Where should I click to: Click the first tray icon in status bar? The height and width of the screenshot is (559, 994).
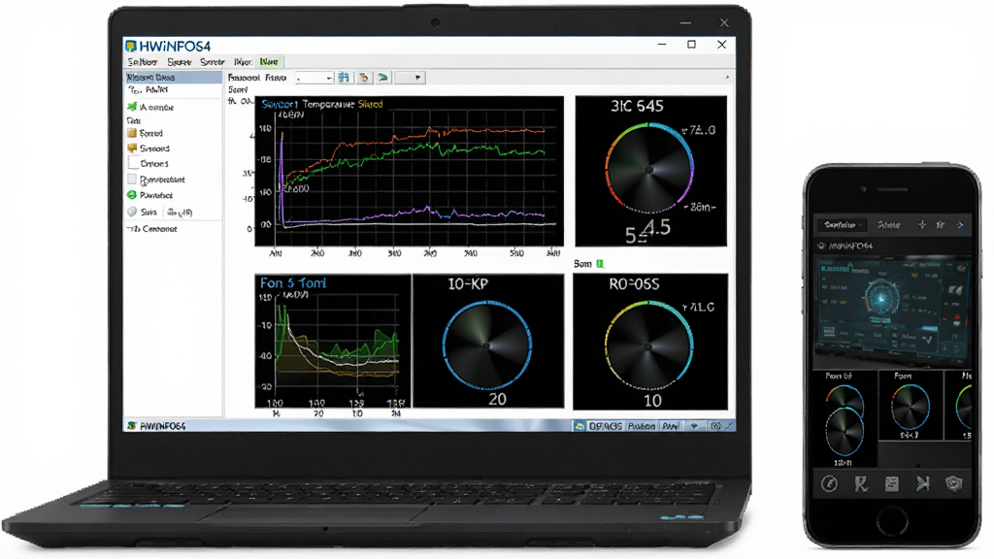coord(580,427)
